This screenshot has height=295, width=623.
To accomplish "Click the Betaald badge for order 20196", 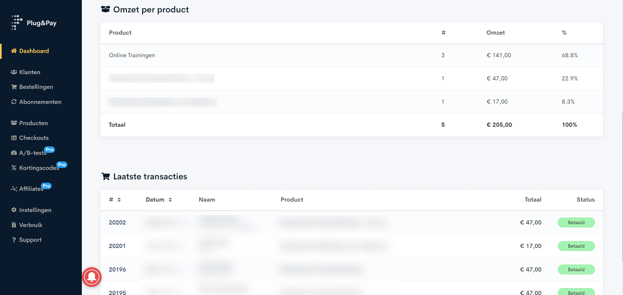I will 576,270.
